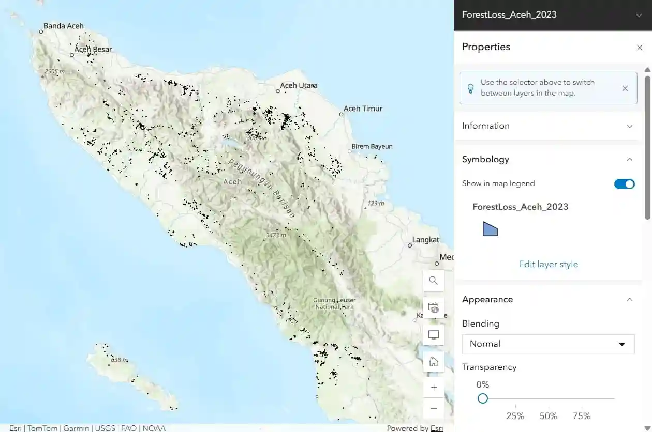Disable the Show in map legend toggle
Image resolution: width=652 pixels, height=432 pixels.
pyautogui.click(x=625, y=183)
